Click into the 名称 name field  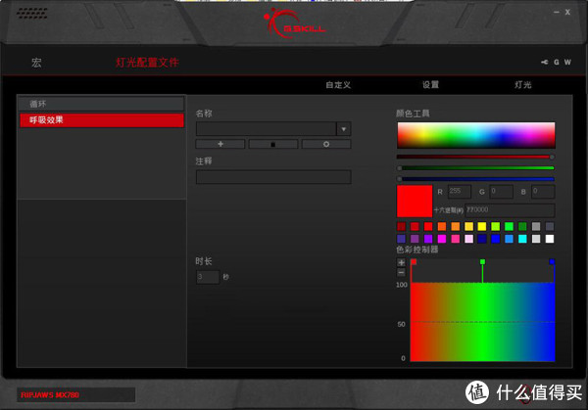pyautogui.click(x=267, y=129)
